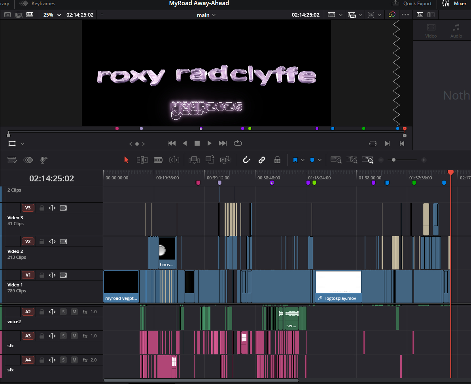Select the arrow Selection Mode tool
471x384 pixels.
click(127, 160)
